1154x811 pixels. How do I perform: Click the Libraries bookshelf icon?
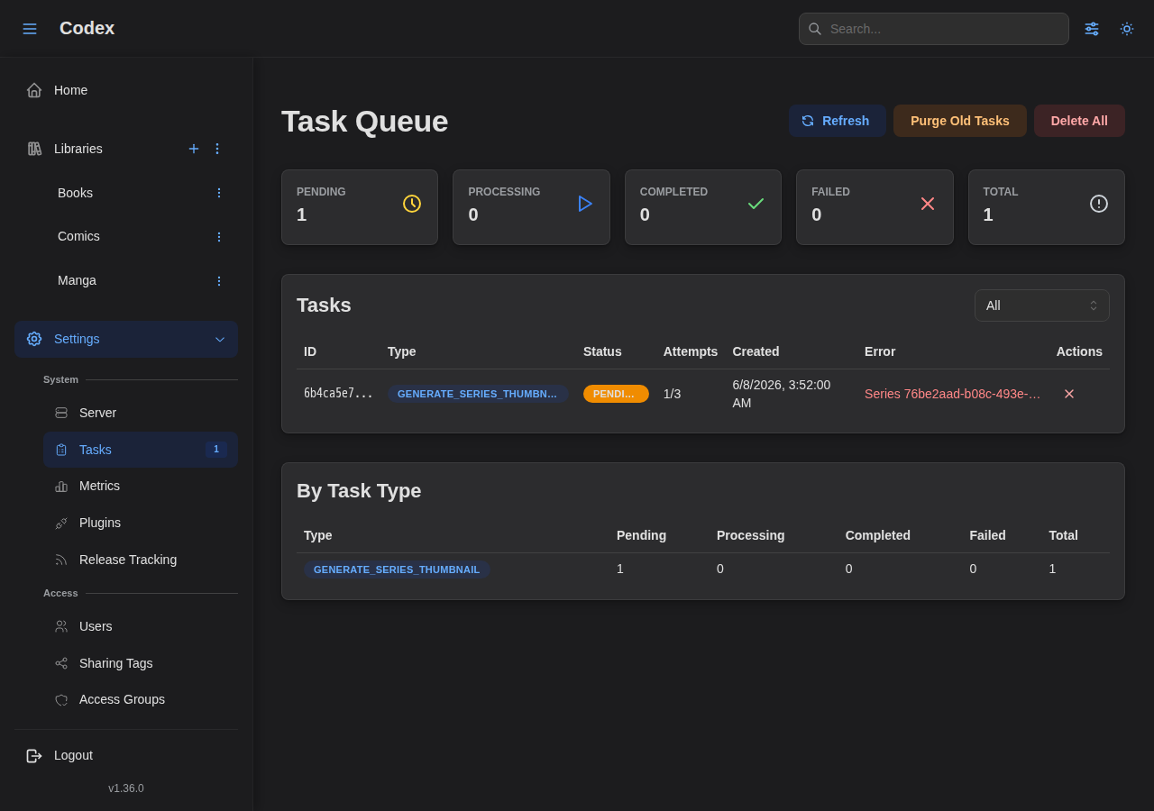pos(34,149)
